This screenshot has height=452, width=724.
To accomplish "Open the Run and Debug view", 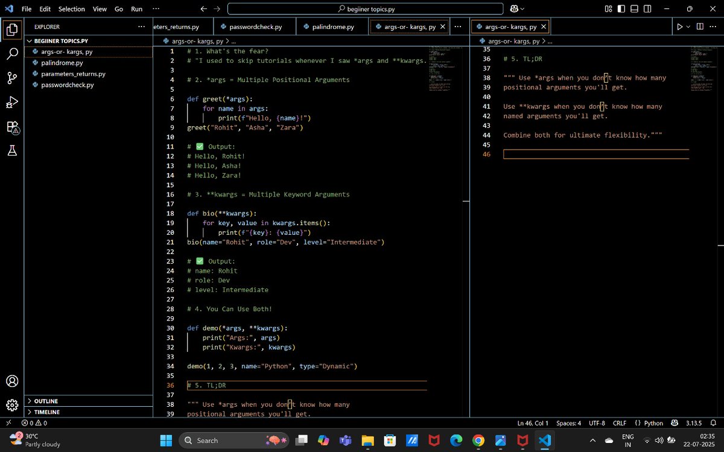I will (x=12, y=103).
